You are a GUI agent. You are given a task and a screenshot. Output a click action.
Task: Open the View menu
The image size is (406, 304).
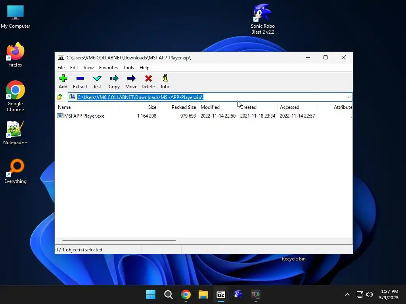(x=88, y=67)
